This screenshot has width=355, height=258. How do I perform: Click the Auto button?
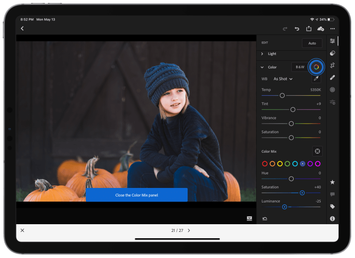pos(312,43)
